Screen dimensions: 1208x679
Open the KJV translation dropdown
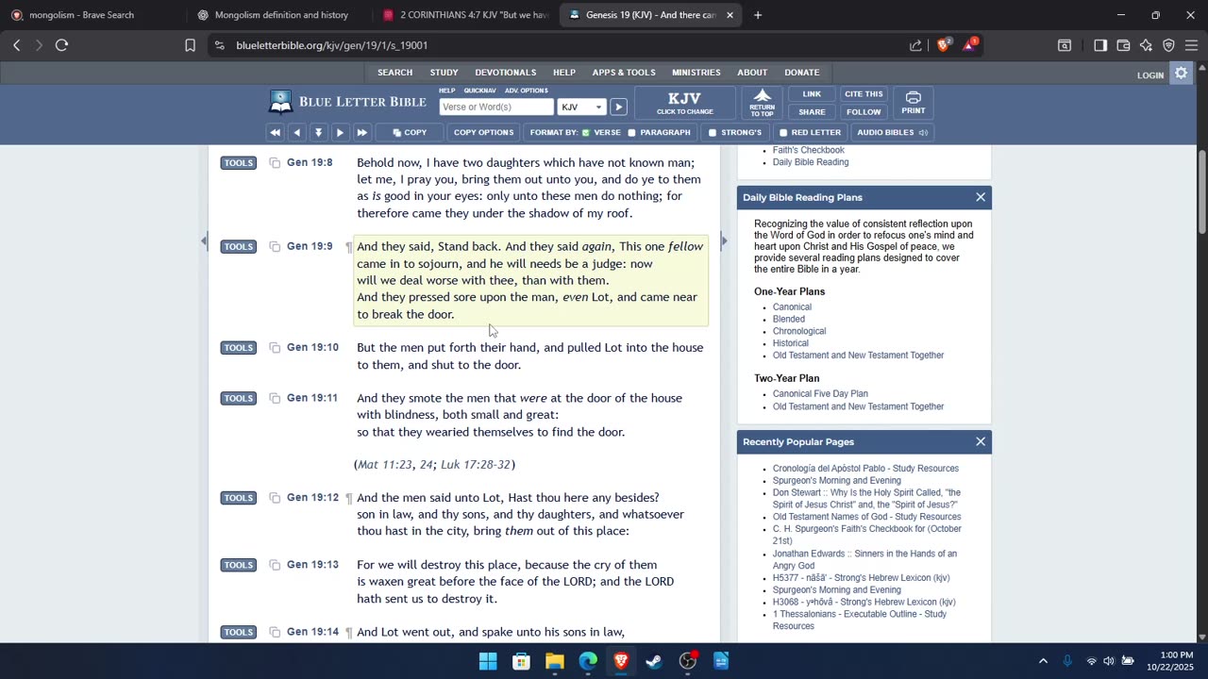point(581,108)
